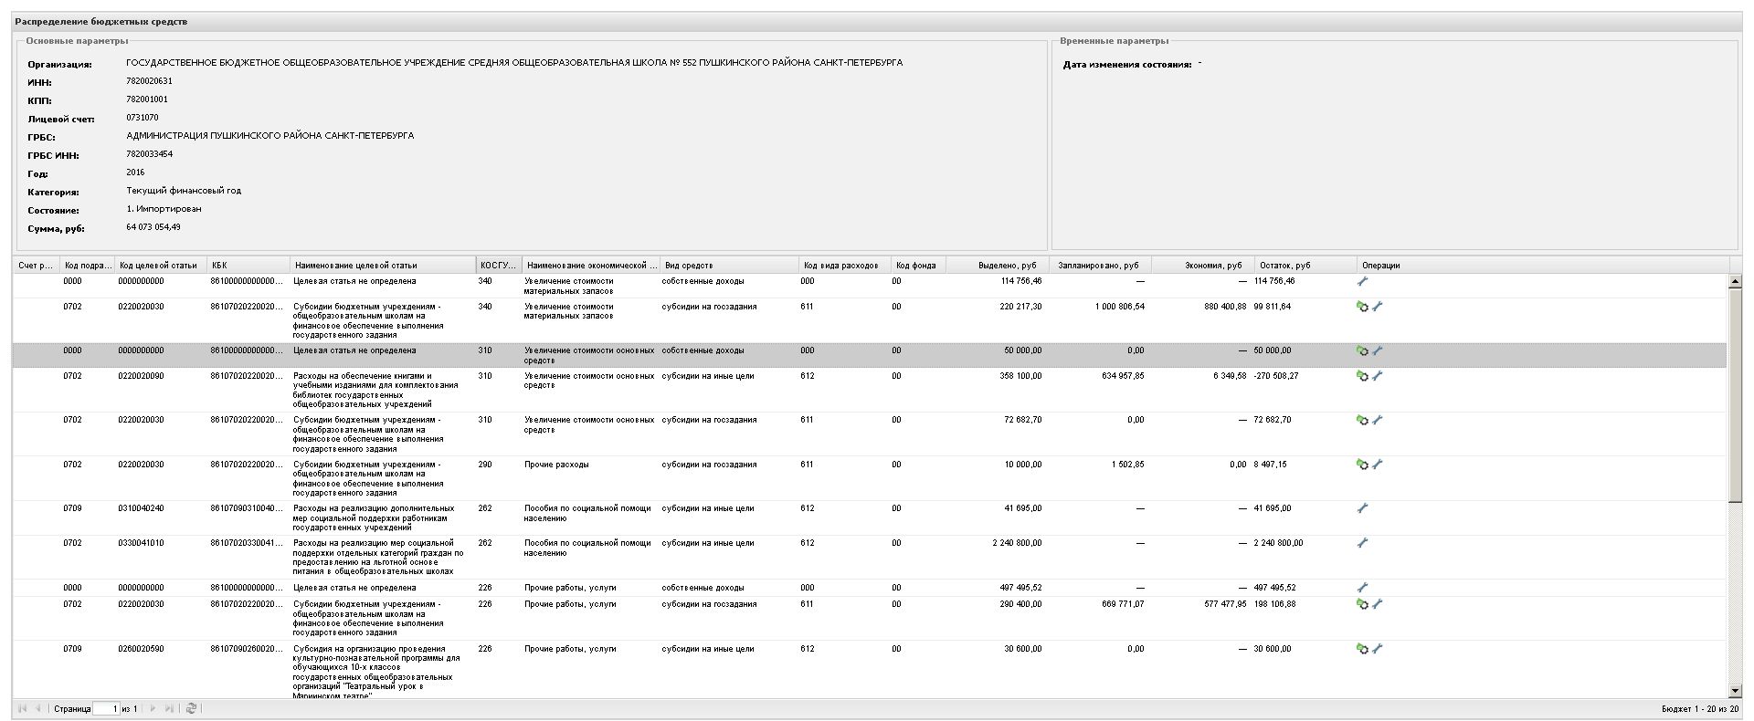Click GRBS name 'АДМИНИСТРАЦИЯ ПУШКИНСКОГО РАЙОНА'
The height and width of the screenshot is (721, 1754).
click(269, 136)
